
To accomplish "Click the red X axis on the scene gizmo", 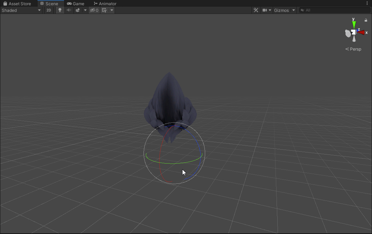I will pyautogui.click(x=362, y=32).
